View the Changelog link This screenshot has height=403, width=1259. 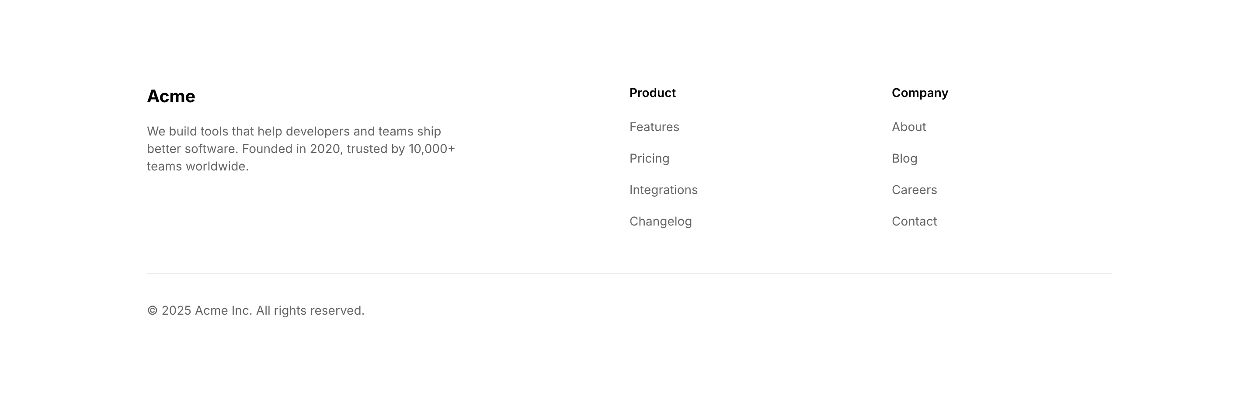click(x=660, y=221)
